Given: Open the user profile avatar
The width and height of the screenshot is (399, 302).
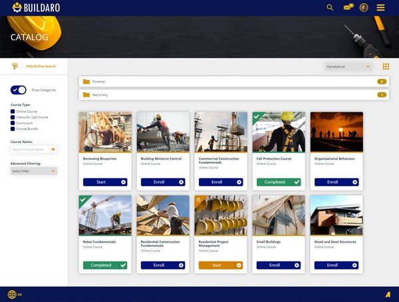Looking at the screenshot, I should [x=364, y=7].
